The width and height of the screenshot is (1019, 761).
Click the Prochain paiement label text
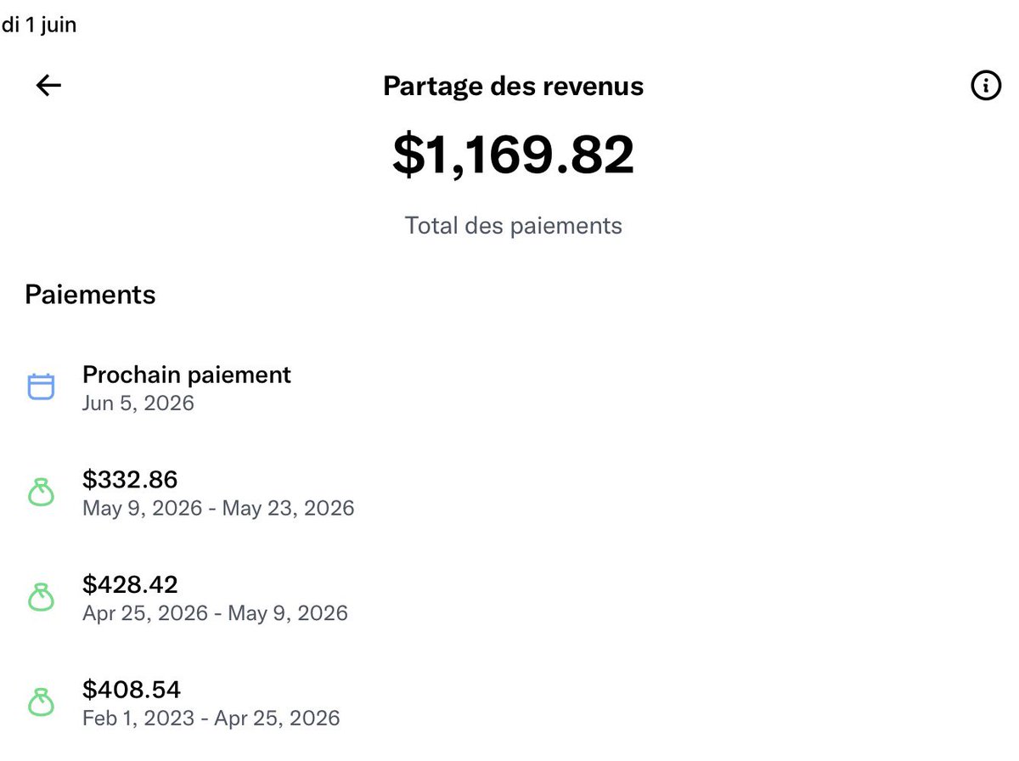point(187,375)
